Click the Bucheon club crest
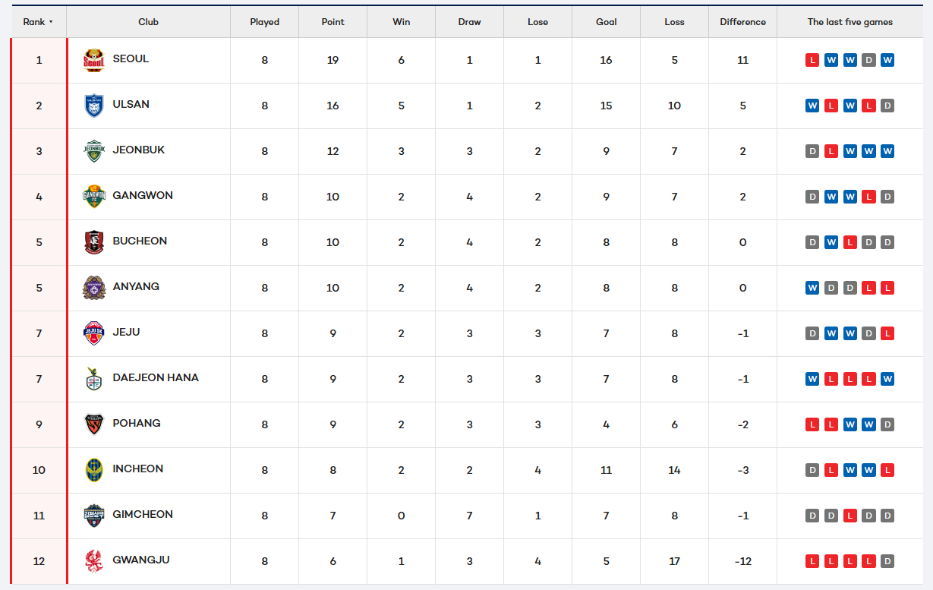Viewport: 933px width, 590px height. pyautogui.click(x=93, y=242)
